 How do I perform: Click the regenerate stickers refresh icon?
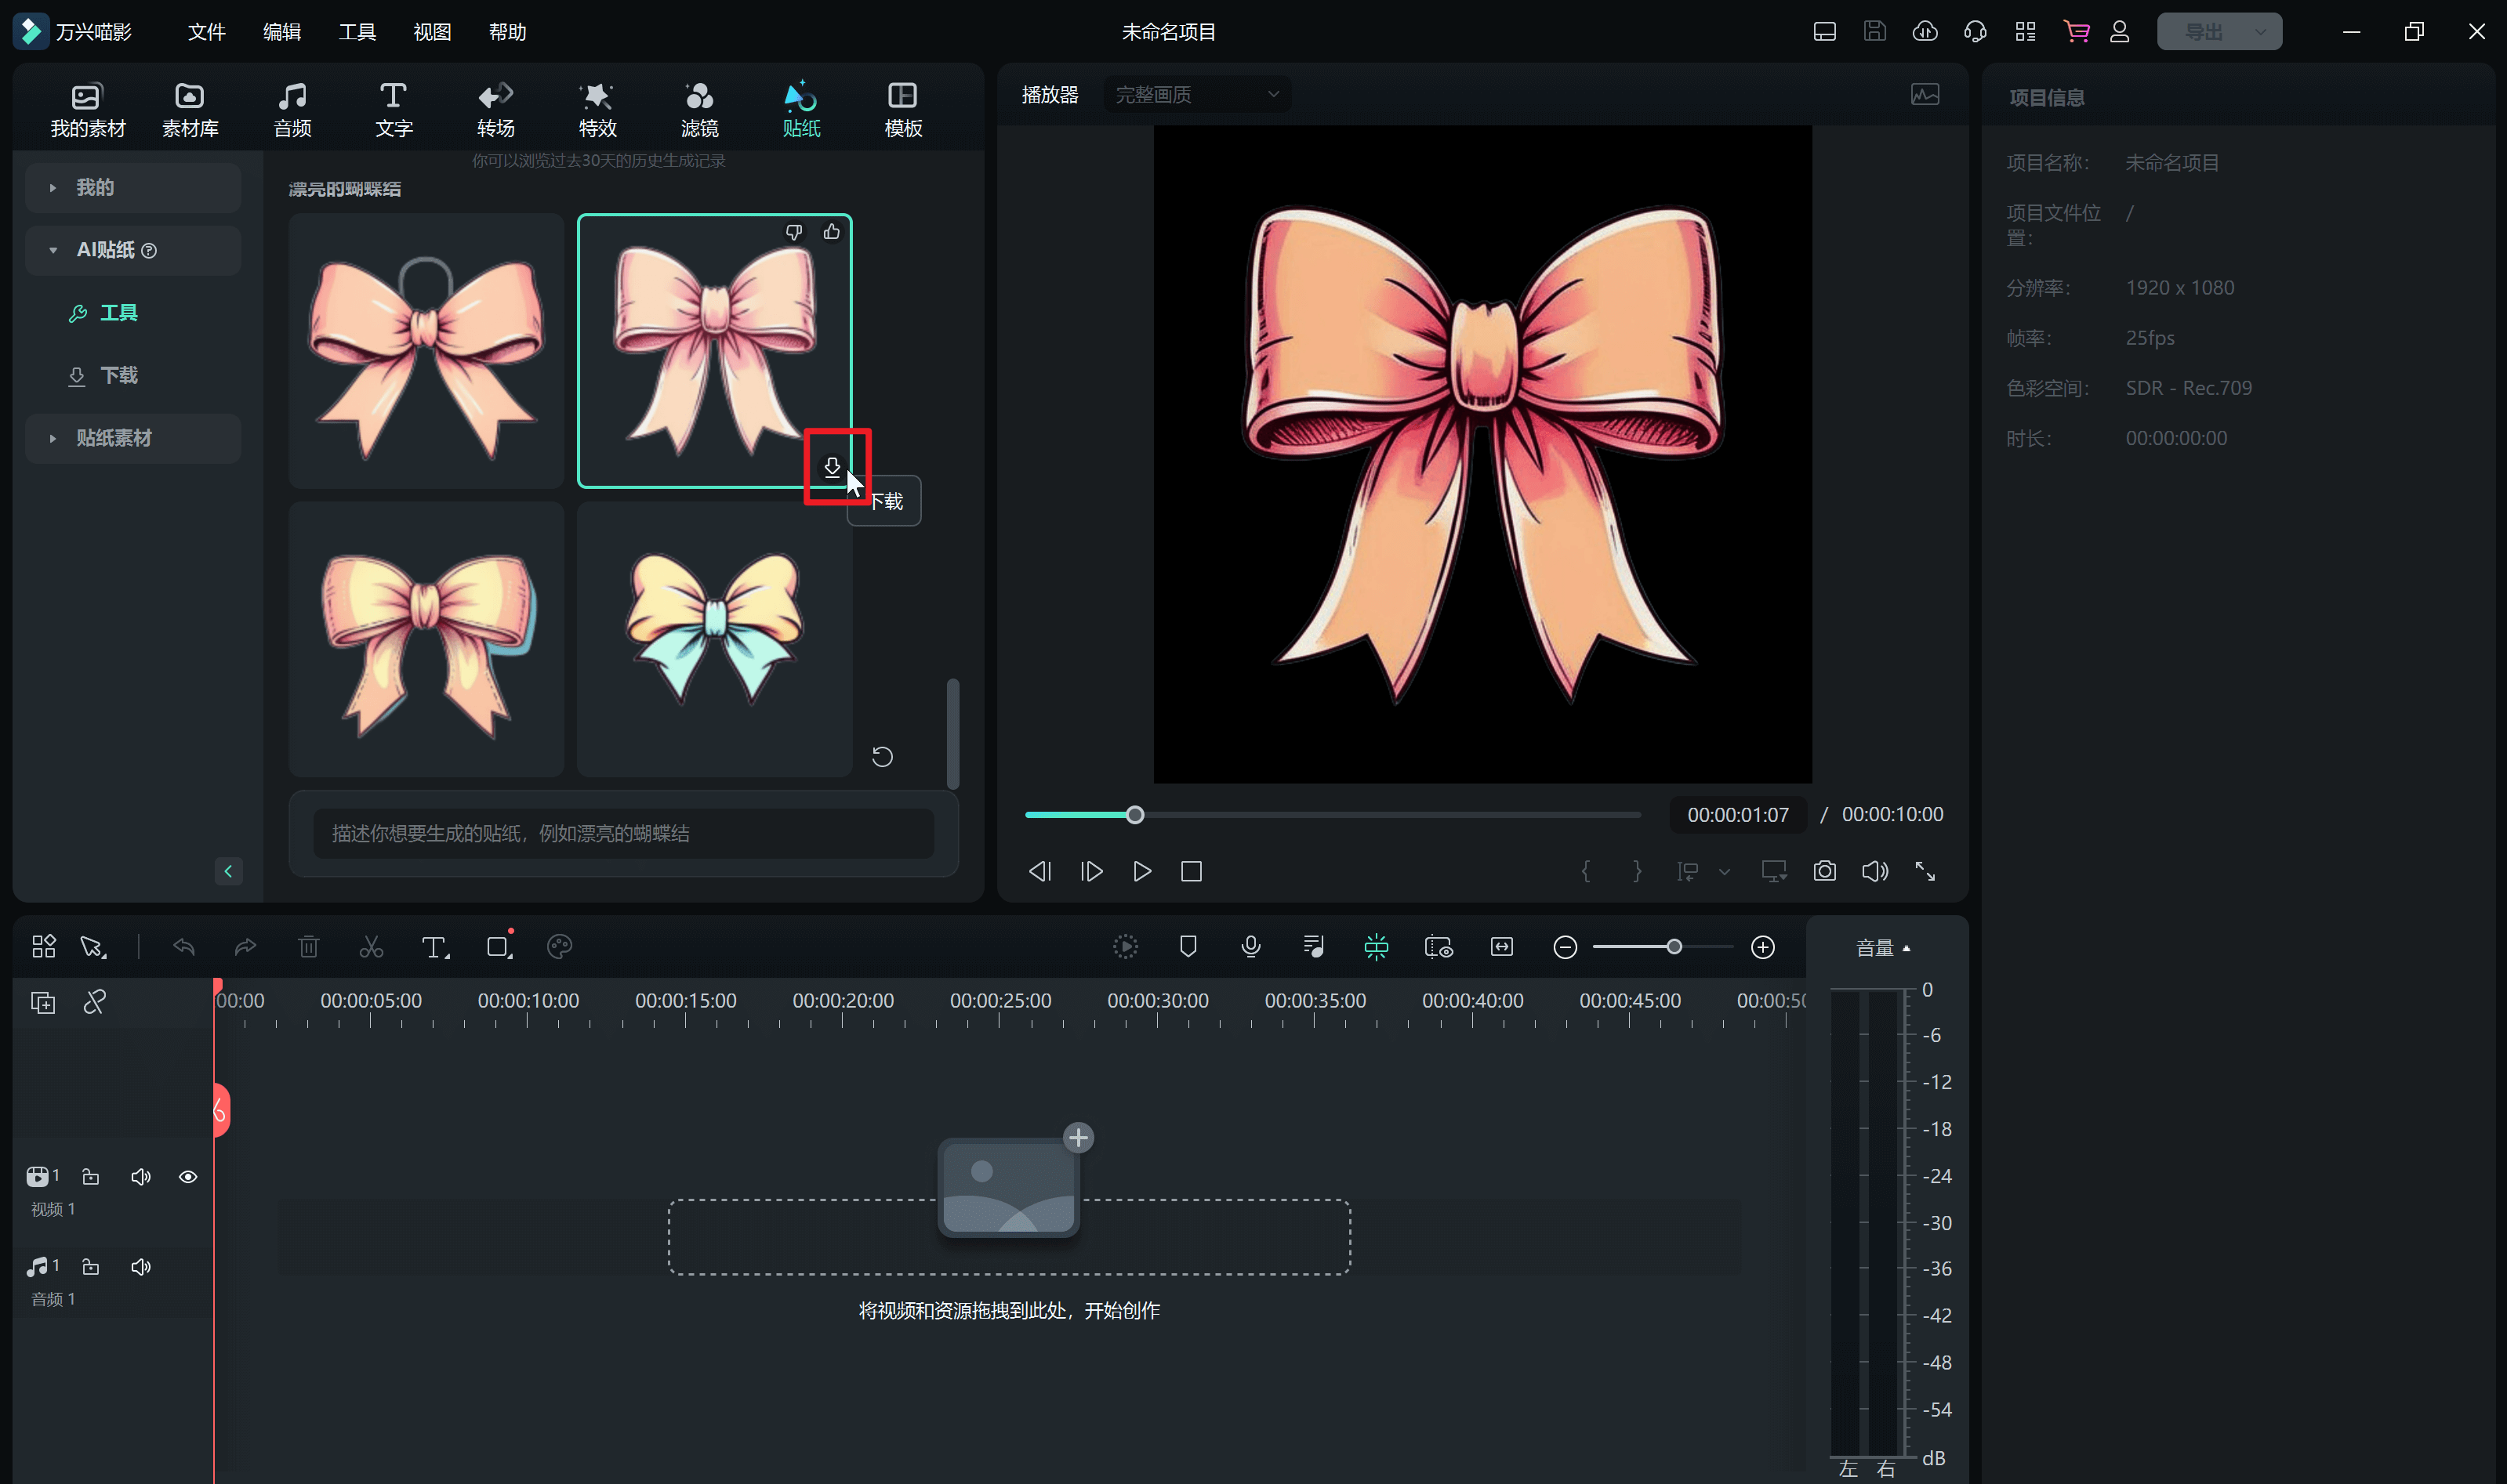coord(881,757)
